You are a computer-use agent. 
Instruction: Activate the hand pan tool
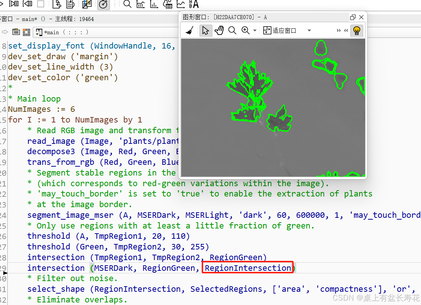tap(219, 30)
